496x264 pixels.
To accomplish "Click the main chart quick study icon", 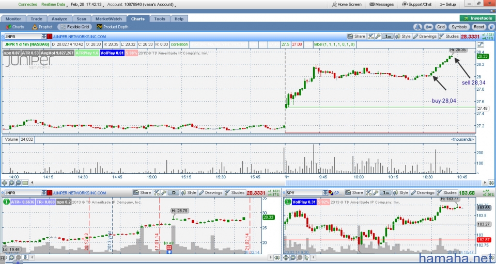I will point(371,36).
